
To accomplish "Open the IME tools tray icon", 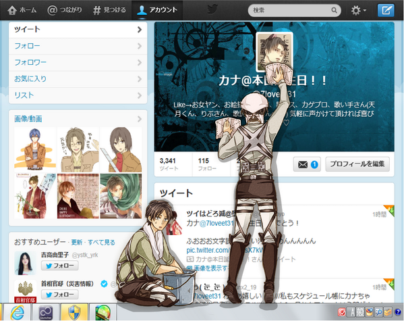I will 388,313.
